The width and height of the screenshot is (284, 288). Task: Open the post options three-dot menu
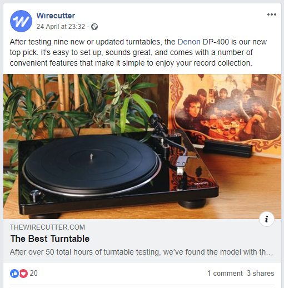[272, 14]
